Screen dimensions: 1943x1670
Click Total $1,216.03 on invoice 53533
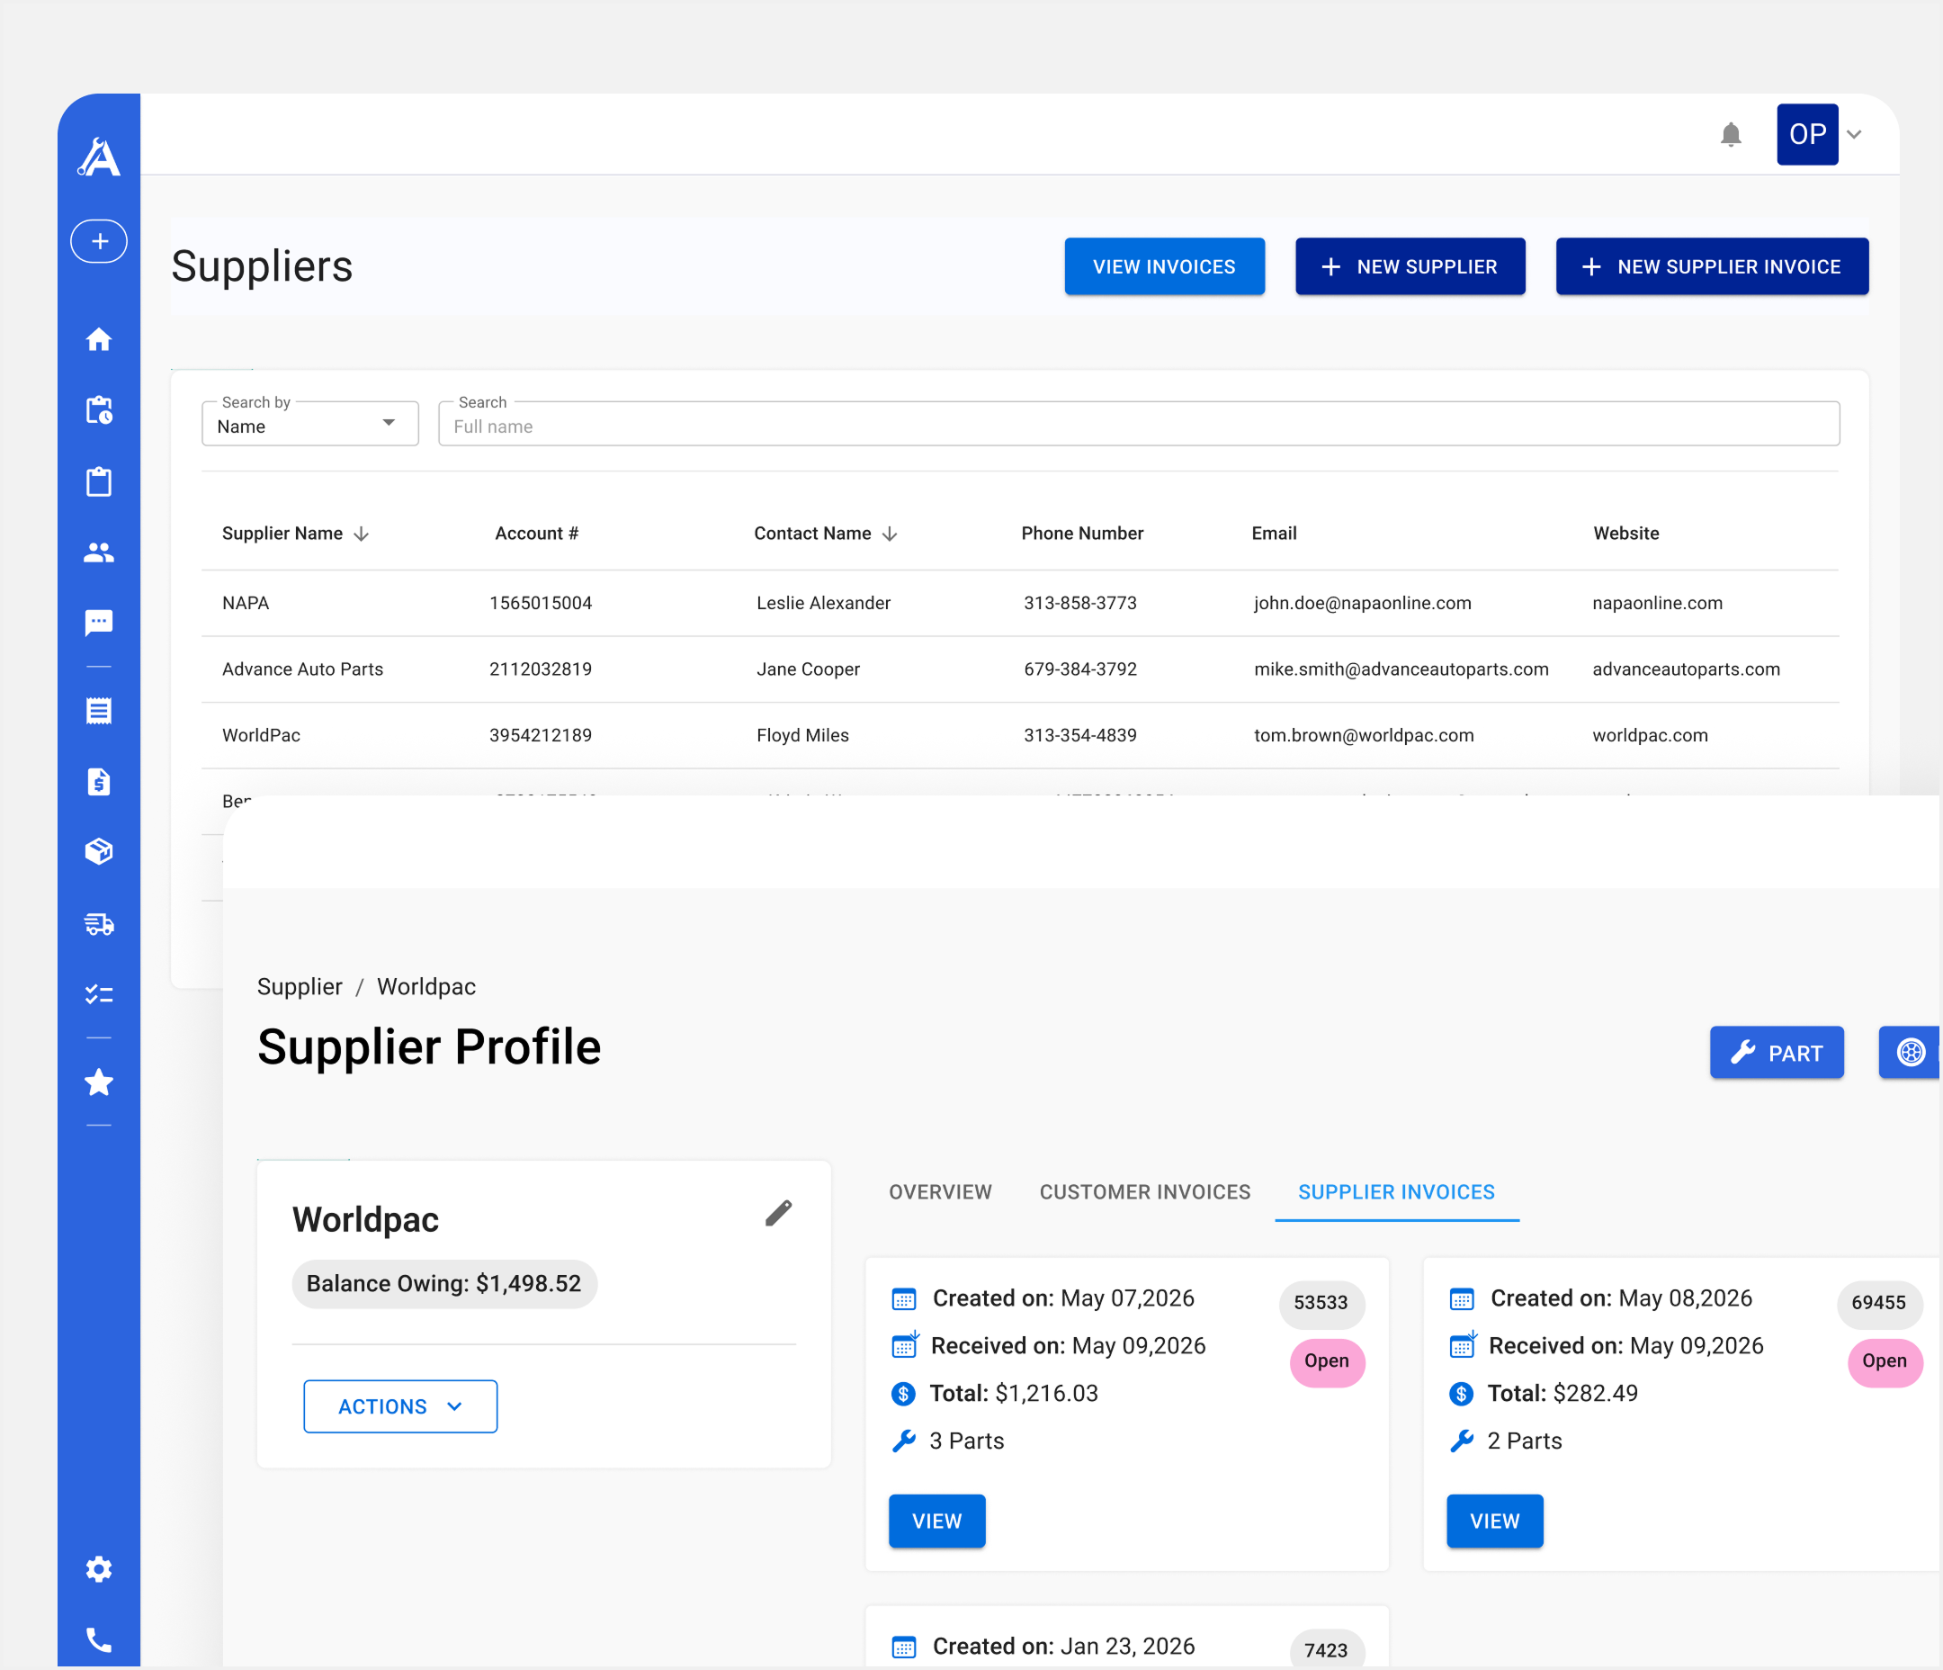[1013, 1393]
